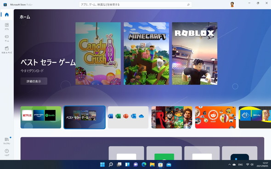
Task: Open the Candy Crush Soda Saga poster
Action: tap(98, 53)
